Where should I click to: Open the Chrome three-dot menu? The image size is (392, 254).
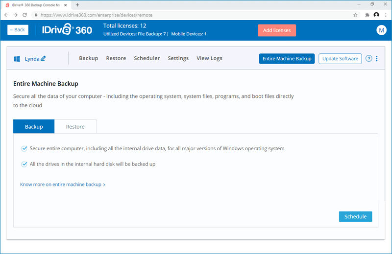pyautogui.click(x=386, y=15)
